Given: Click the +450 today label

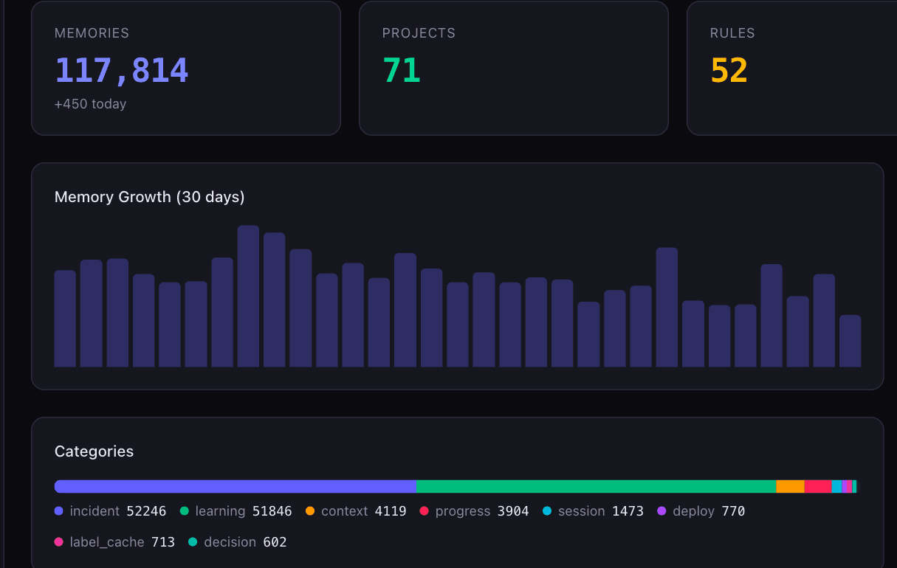Looking at the screenshot, I should (x=91, y=104).
